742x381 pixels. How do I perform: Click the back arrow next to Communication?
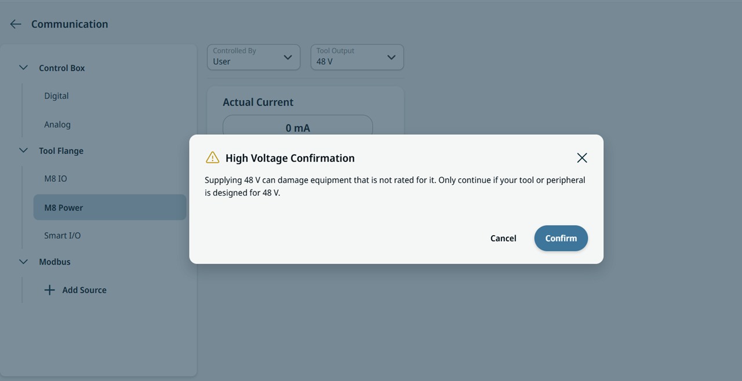pyautogui.click(x=16, y=24)
